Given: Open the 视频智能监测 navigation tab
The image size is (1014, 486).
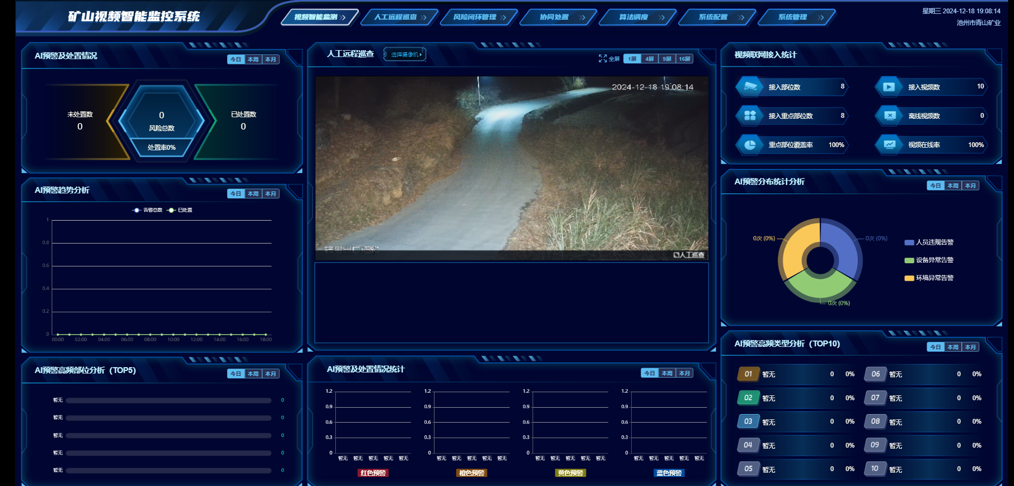Looking at the screenshot, I should click(319, 17).
